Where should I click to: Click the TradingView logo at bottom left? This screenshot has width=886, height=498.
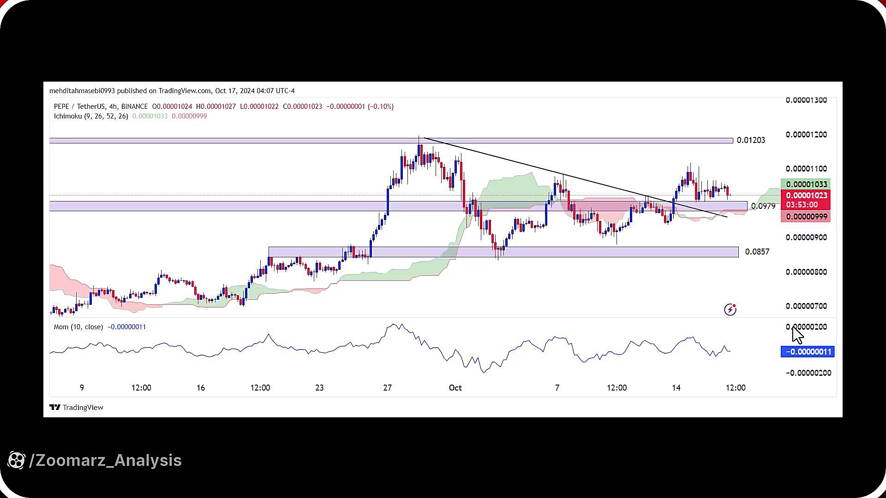[76, 407]
